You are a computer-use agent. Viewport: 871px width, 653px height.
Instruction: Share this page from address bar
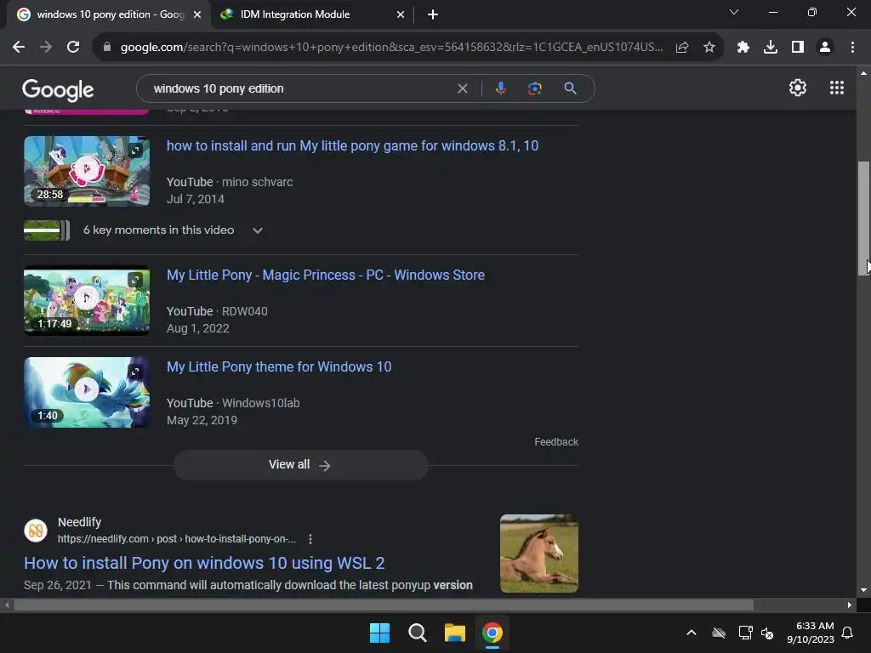point(682,48)
